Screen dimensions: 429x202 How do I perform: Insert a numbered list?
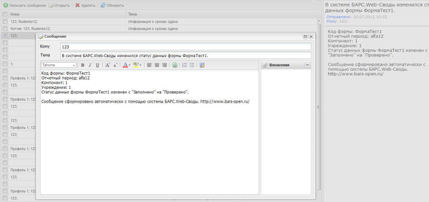[x=184, y=65]
